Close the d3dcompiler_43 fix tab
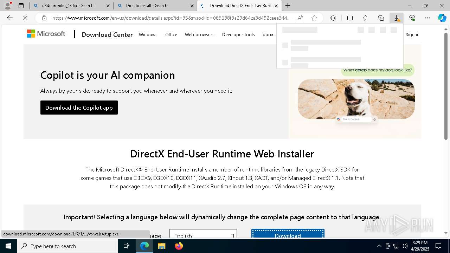Screen dimensions: 450x253 108,6
